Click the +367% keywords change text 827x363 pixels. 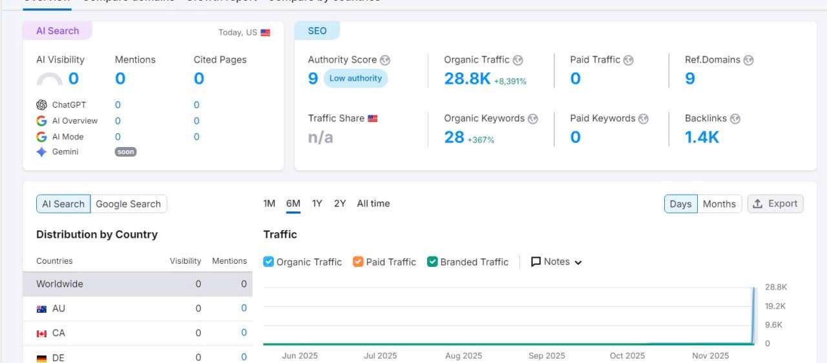coord(481,140)
